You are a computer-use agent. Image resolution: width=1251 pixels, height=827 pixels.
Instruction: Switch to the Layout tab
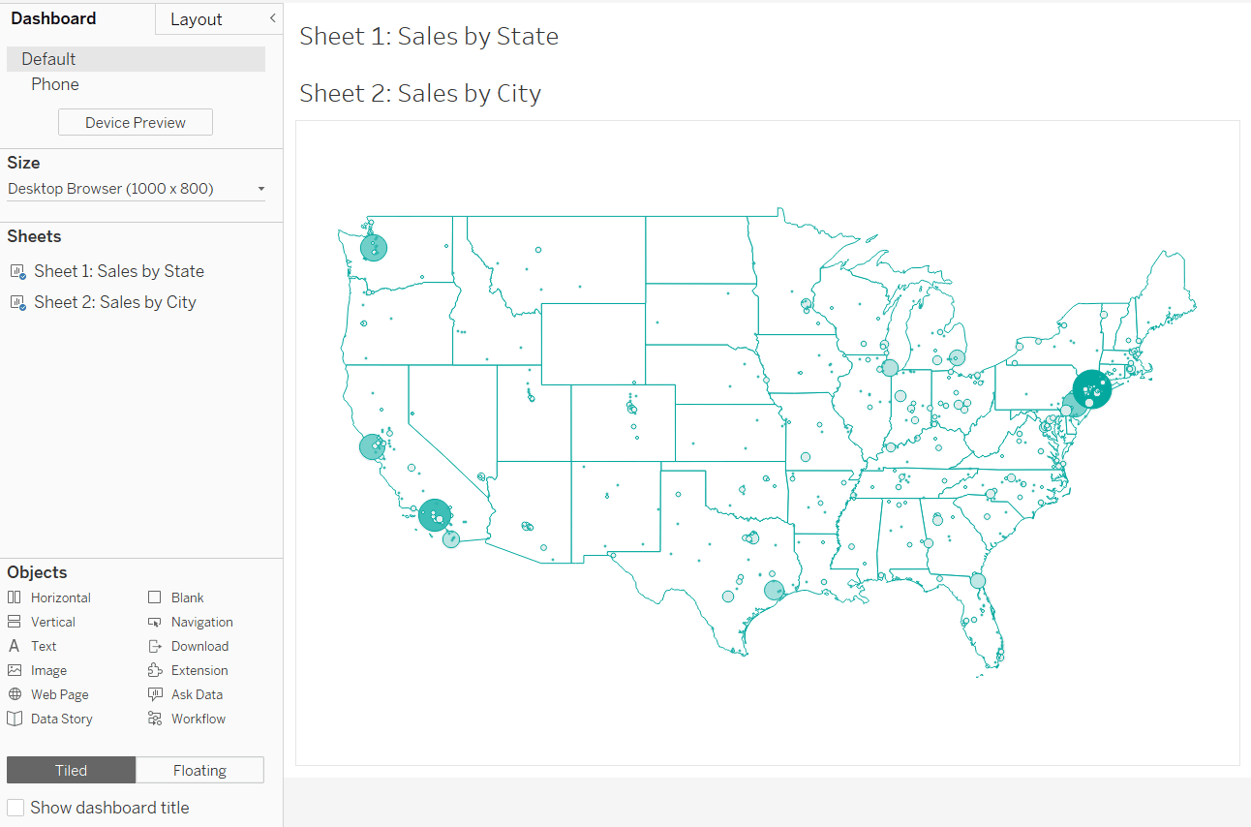(197, 19)
